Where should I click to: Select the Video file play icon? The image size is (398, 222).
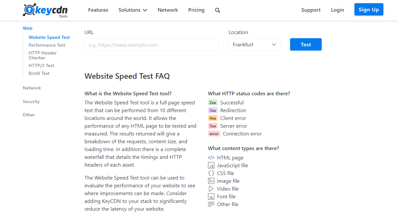coord(211,189)
